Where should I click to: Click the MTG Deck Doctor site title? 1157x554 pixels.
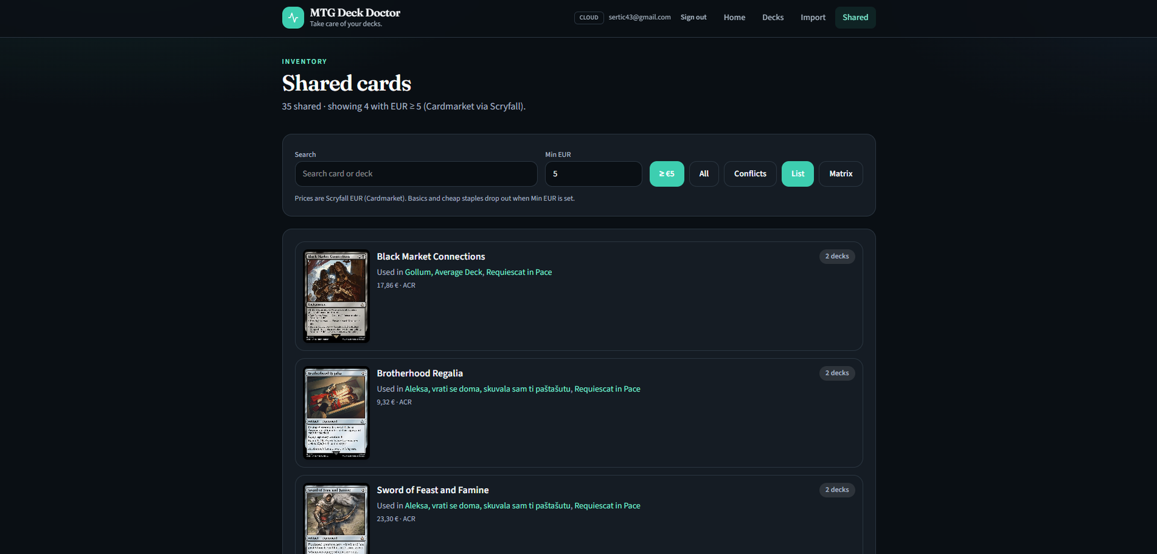(x=355, y=13)
